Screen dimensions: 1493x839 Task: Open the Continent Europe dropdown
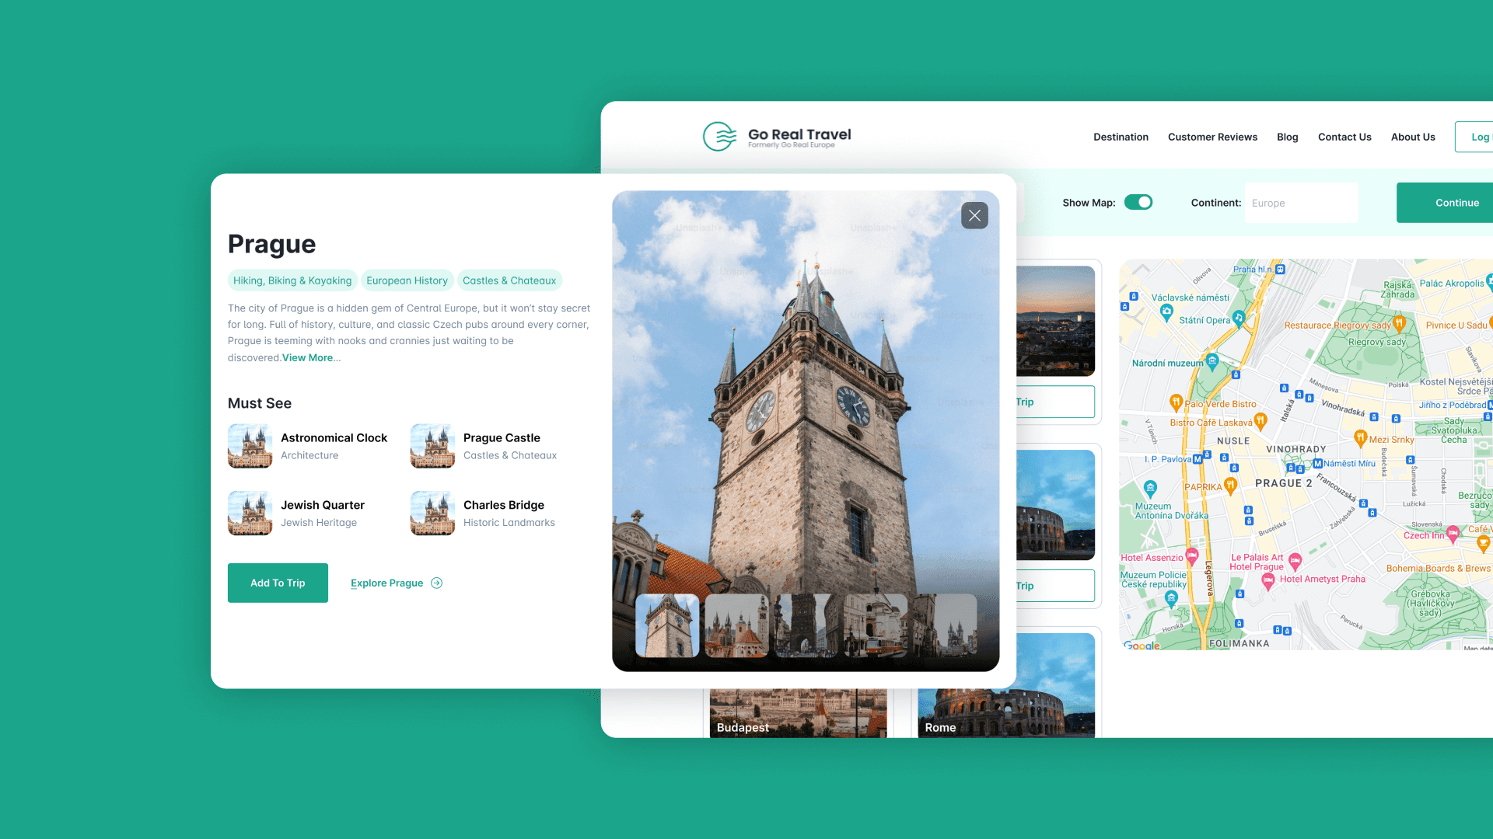(x=1301, y=203)
